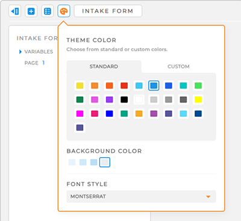Open the form list view icon
Viewport: 241px width, 221px height.
(48, 11)
